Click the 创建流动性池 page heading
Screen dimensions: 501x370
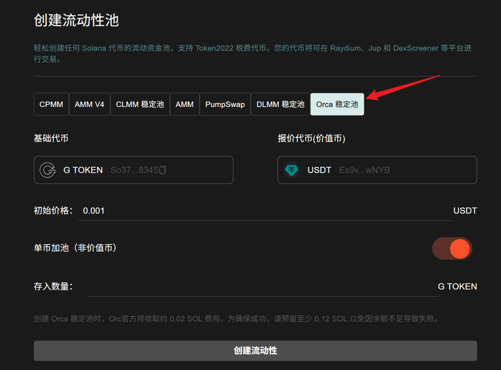(76, 20)
